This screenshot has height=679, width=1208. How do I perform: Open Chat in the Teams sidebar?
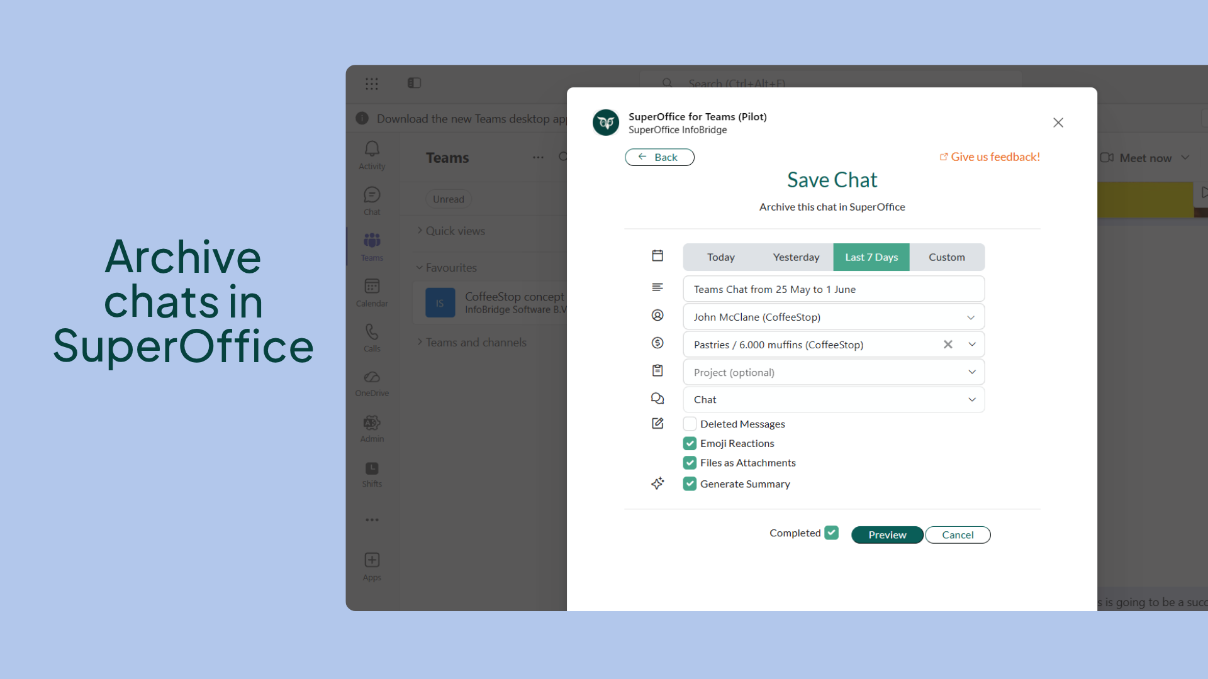[x=372, y=201]
